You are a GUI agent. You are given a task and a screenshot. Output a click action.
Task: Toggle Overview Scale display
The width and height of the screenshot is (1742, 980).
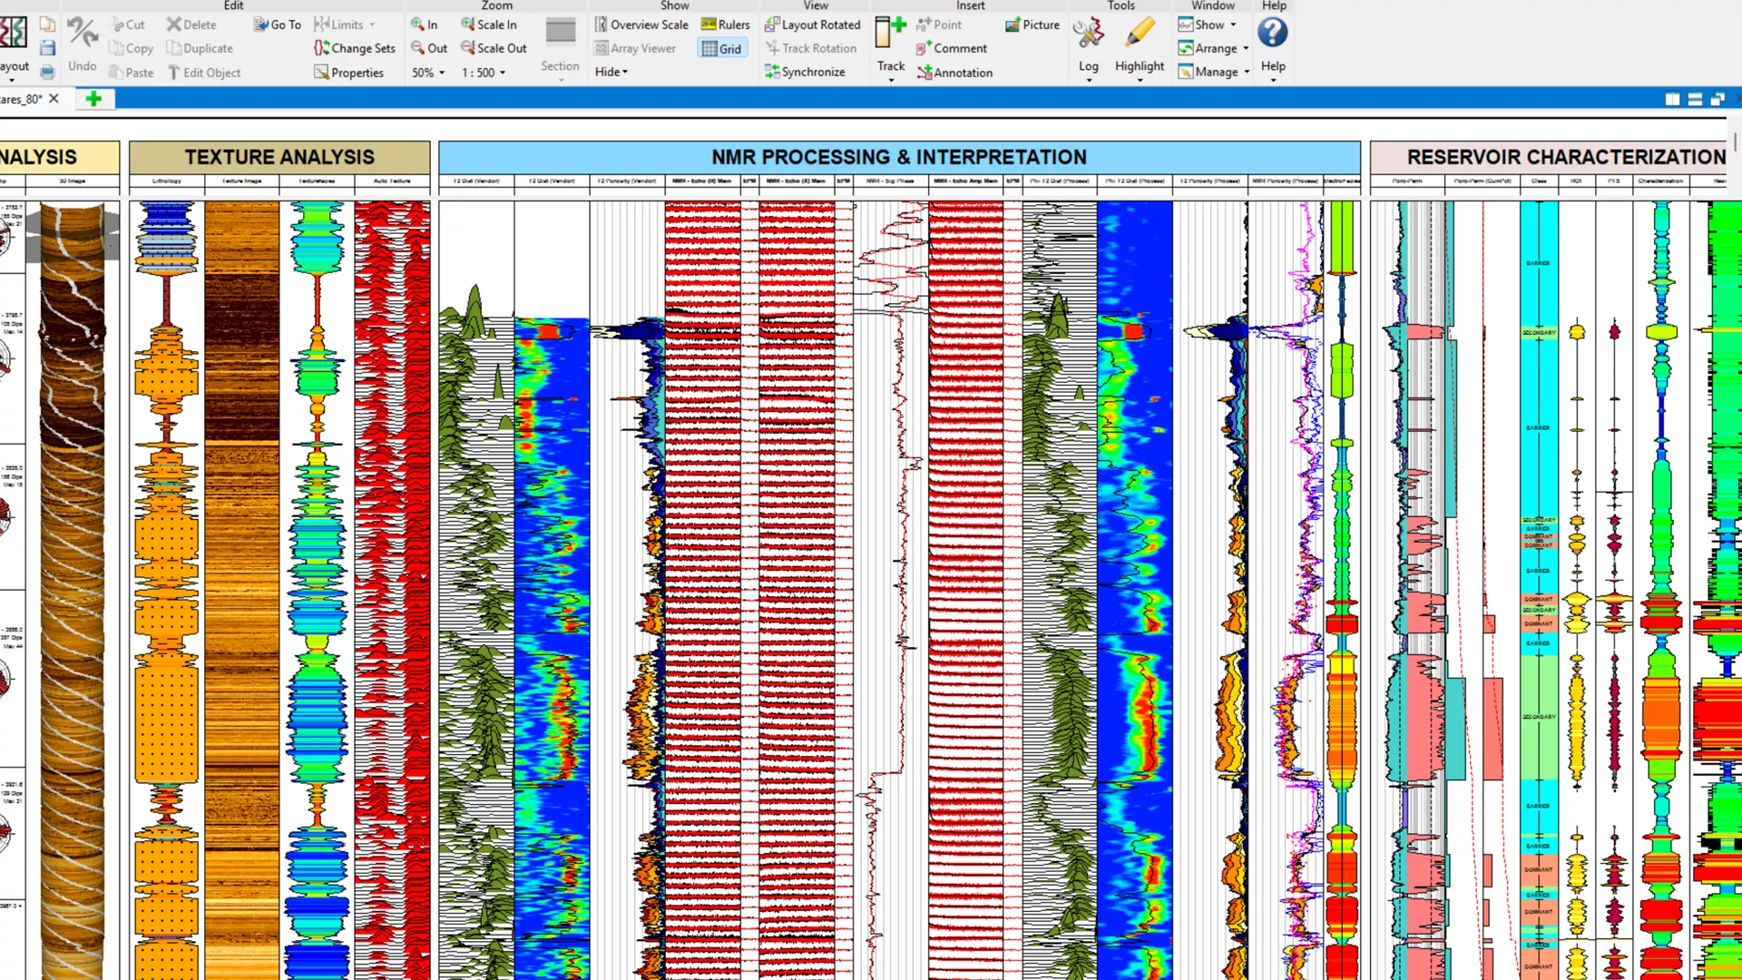[x=641, y=24]
